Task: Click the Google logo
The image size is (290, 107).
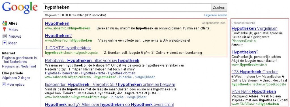Action: pos(20,8)
